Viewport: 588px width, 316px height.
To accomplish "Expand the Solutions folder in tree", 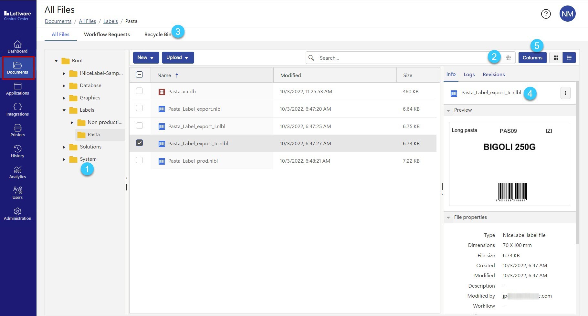I will [64, 147].
